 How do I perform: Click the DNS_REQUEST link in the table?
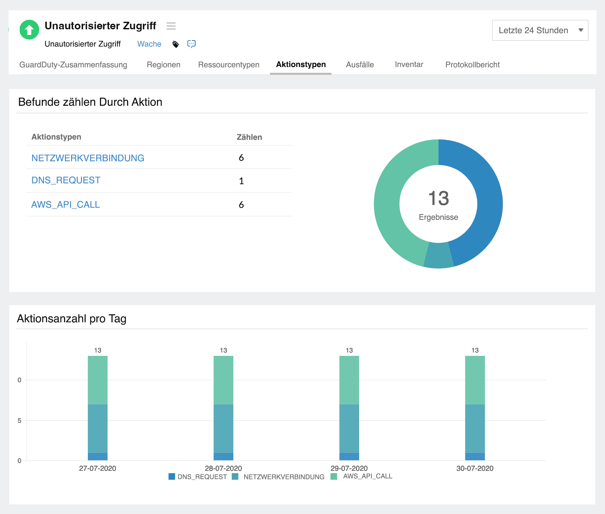[x=66, y=180]
